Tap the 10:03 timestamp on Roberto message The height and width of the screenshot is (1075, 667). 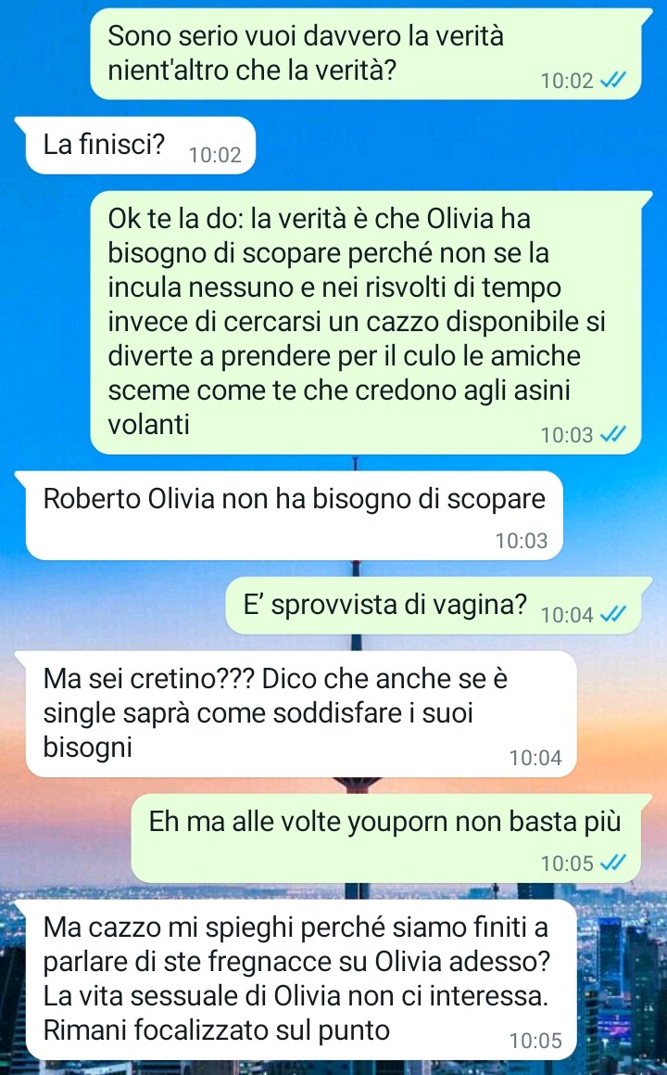click(522, 541)
